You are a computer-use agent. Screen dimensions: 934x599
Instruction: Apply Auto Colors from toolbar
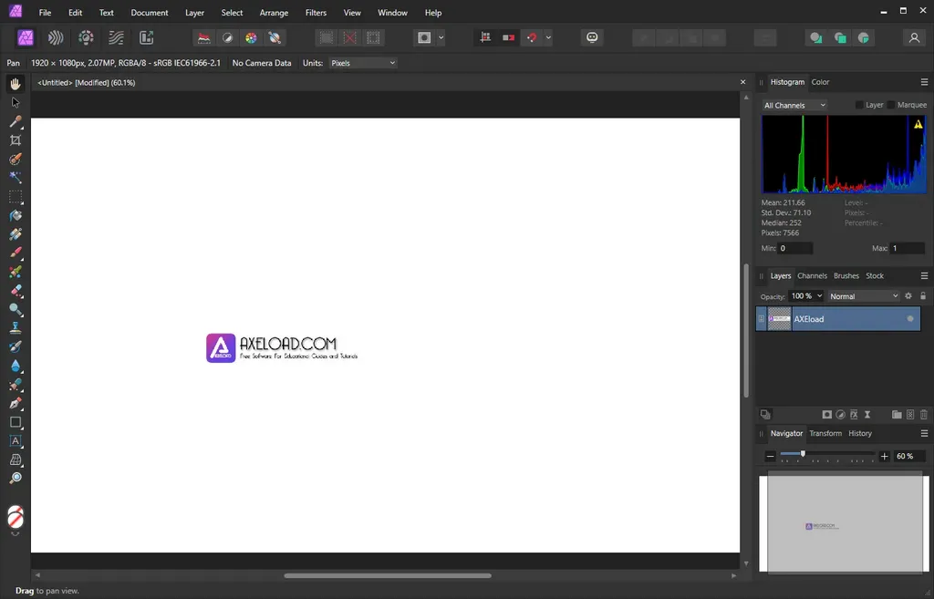(251, 37)
